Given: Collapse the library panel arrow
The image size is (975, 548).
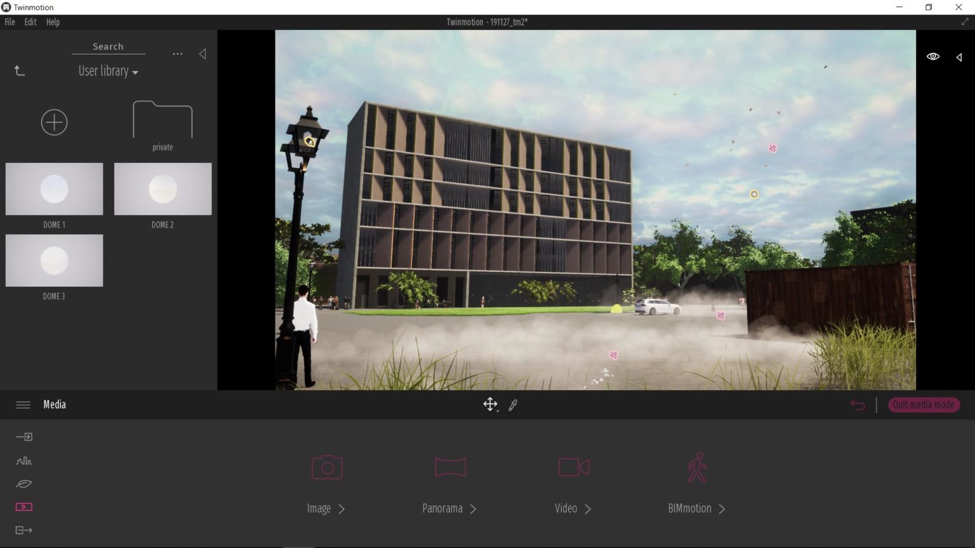Looking at the screenshot, I should click(202, 53).
